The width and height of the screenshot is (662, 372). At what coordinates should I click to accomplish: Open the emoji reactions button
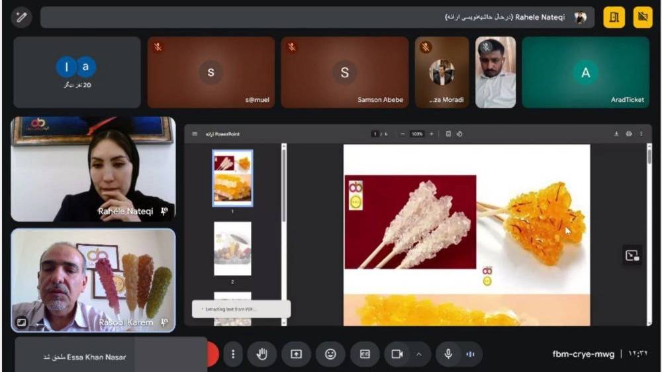(x=330, y=354)
